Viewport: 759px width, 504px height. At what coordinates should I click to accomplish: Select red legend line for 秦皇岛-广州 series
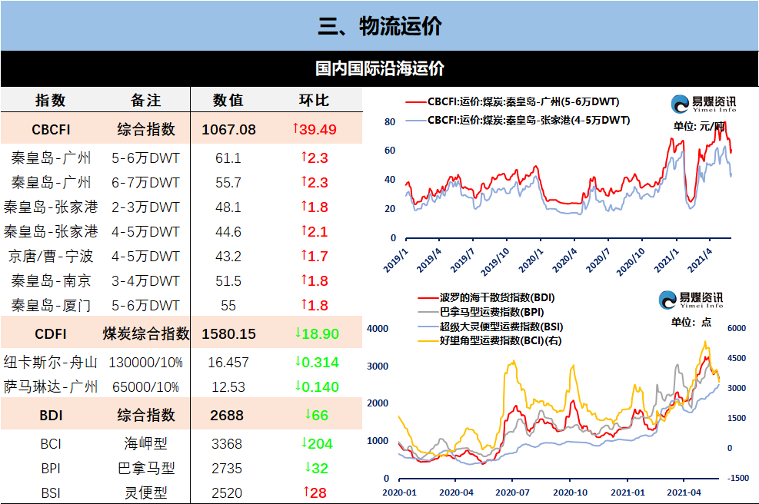click(415, 102)
